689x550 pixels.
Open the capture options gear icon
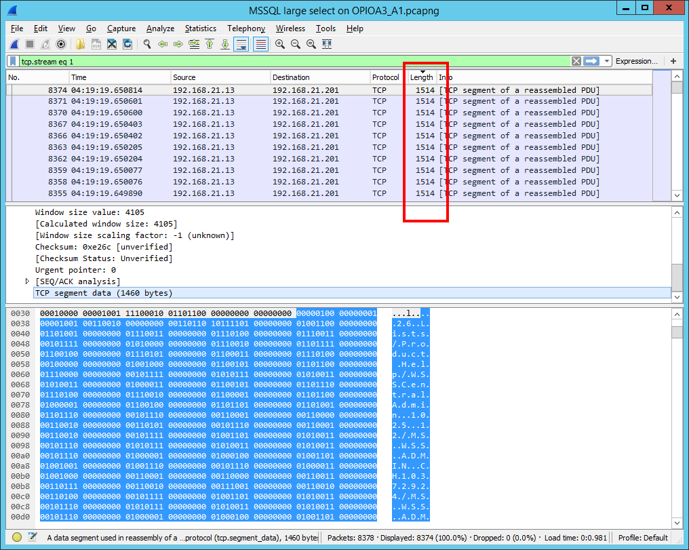click(61, 44)
